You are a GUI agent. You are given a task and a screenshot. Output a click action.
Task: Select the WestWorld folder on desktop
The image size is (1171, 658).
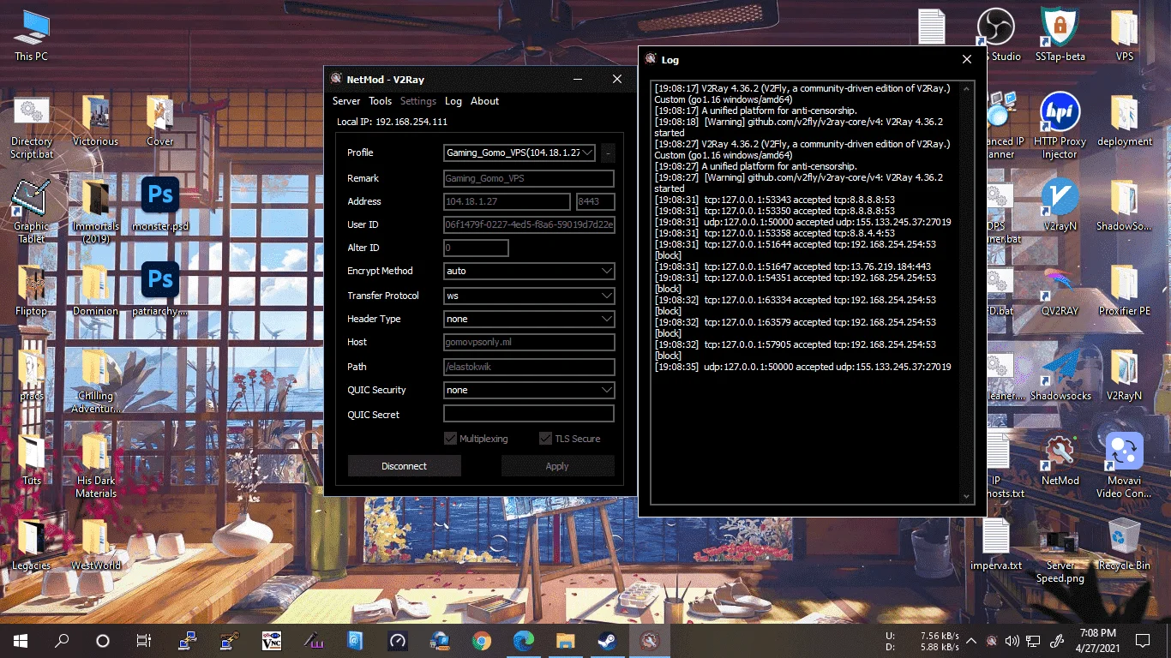pyautogui.click(x=96, y=545)
